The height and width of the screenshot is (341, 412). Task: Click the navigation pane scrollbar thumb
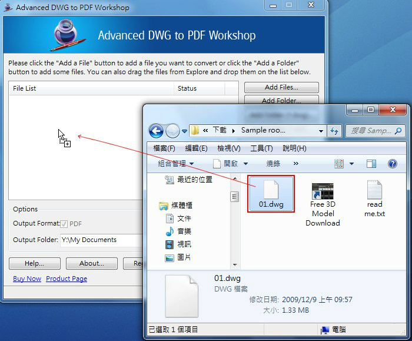click(235, 196)
